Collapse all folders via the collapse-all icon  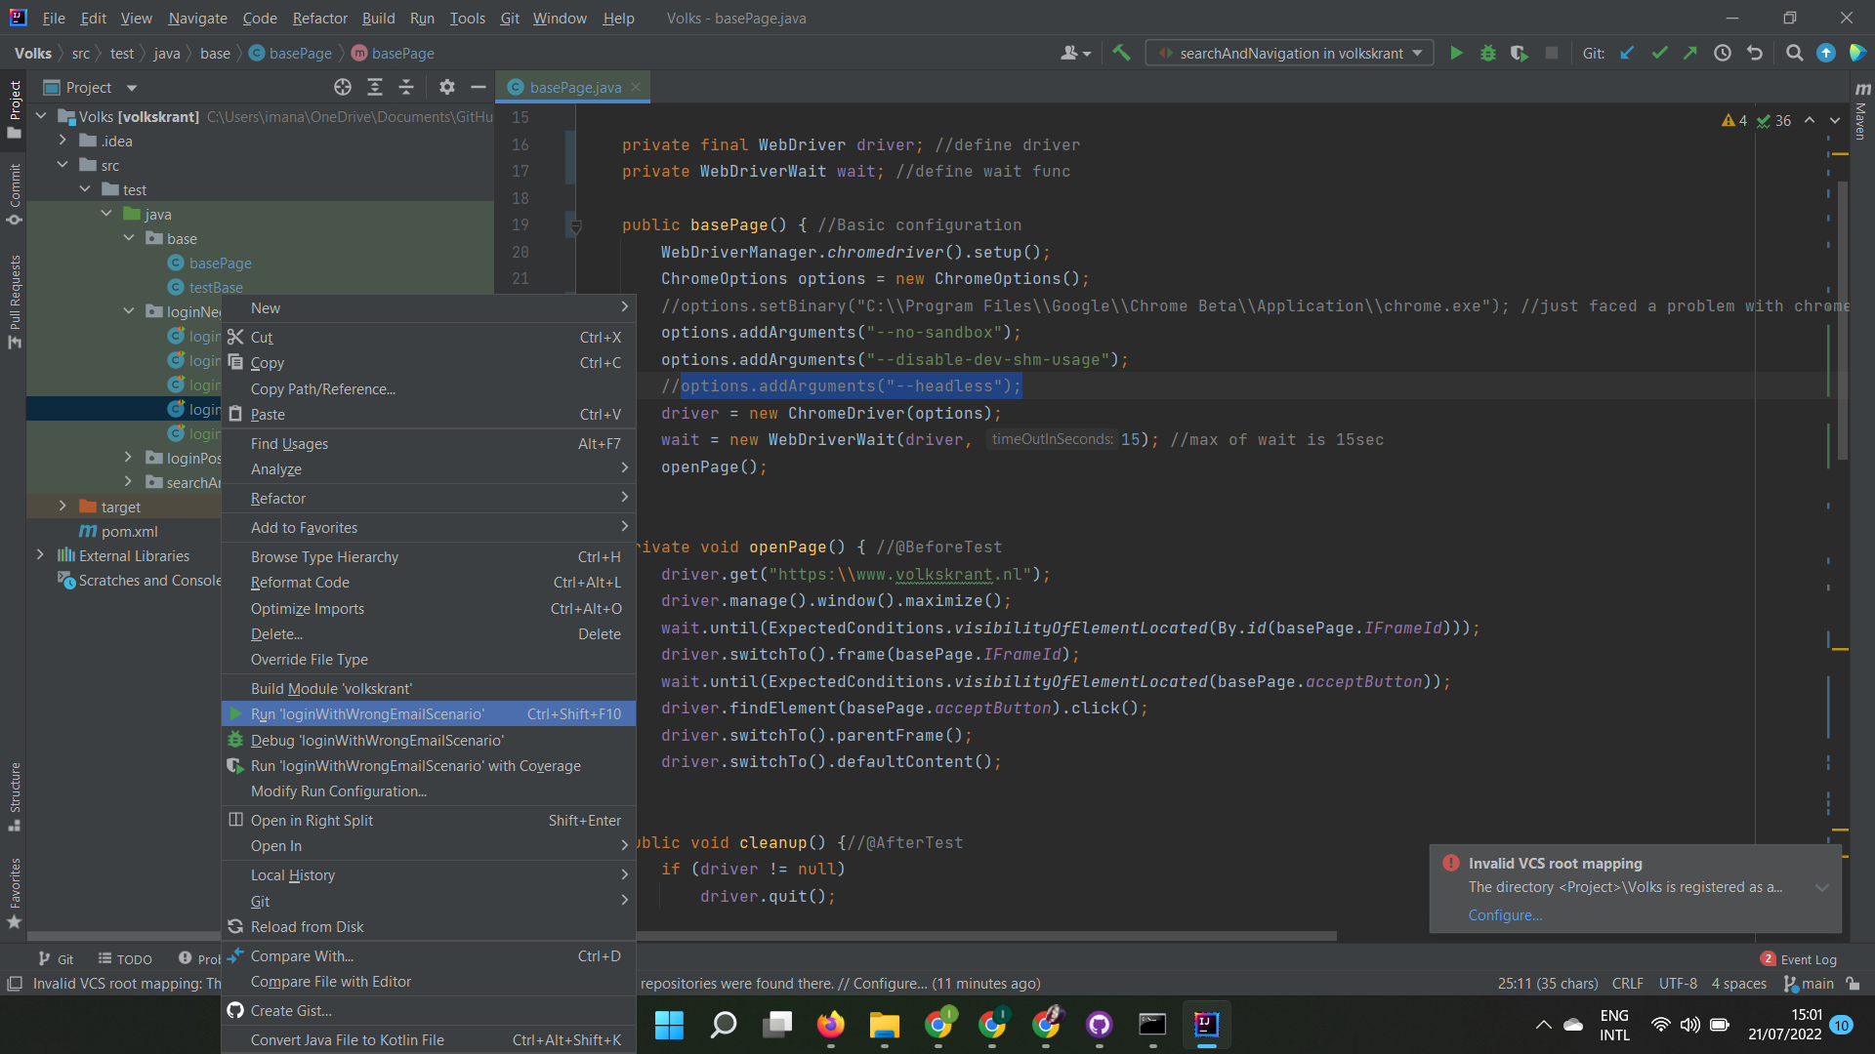(406, 87)
